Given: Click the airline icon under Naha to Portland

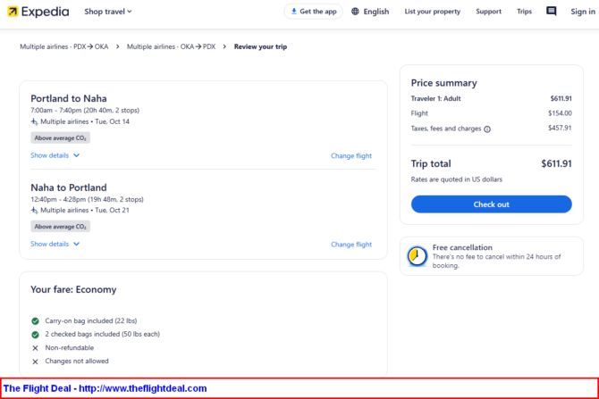Looking at the screenshot, I should point(34,210).
